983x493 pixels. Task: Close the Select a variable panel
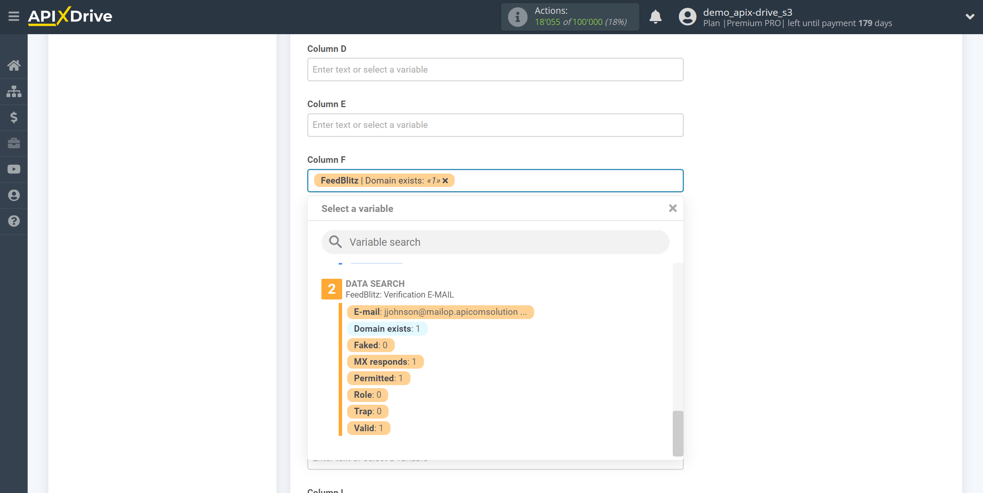pyautogui.click(x=673, y=208)
